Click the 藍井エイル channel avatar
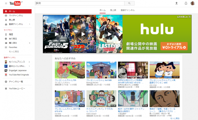198x120 pixels. [x=6, y=66]
